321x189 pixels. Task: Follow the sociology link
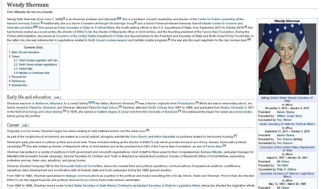(32, 112)
